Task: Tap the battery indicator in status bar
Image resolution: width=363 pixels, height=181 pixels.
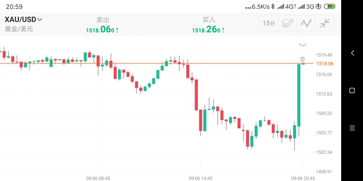Action: tap(330, 6)
